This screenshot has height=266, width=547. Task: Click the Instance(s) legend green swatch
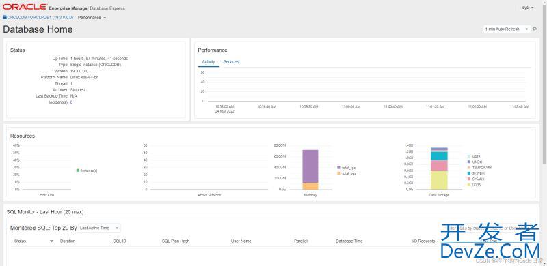(78, 171)
